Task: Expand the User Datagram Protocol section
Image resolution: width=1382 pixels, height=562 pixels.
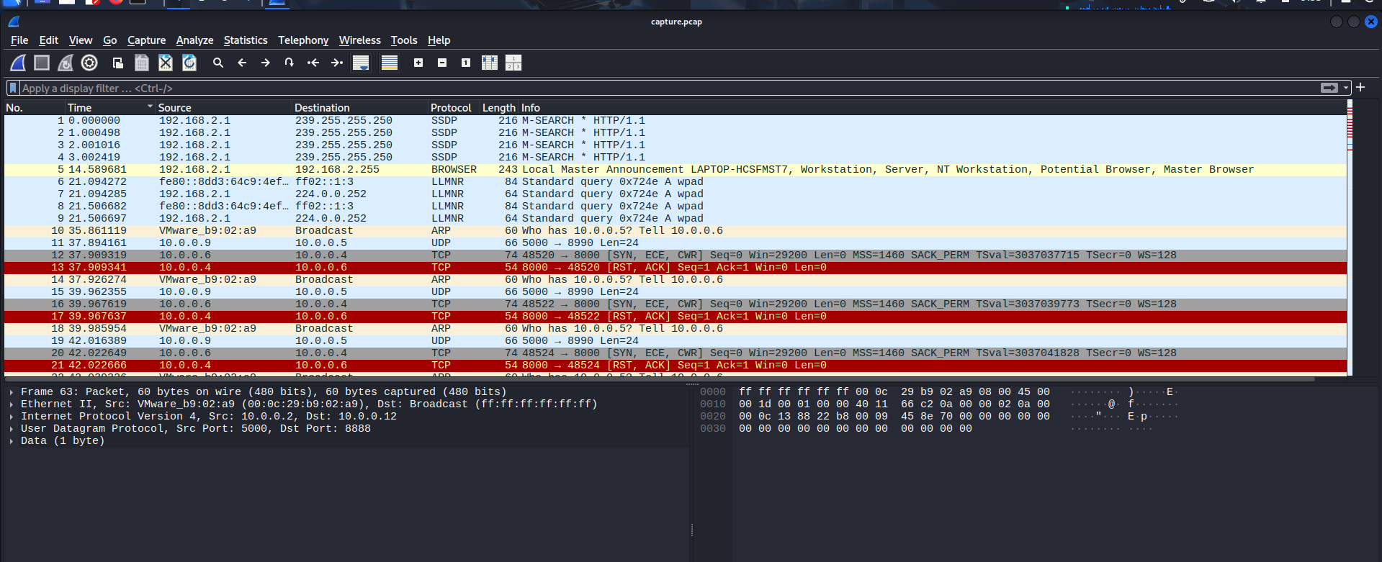Action: pos(12,429)
